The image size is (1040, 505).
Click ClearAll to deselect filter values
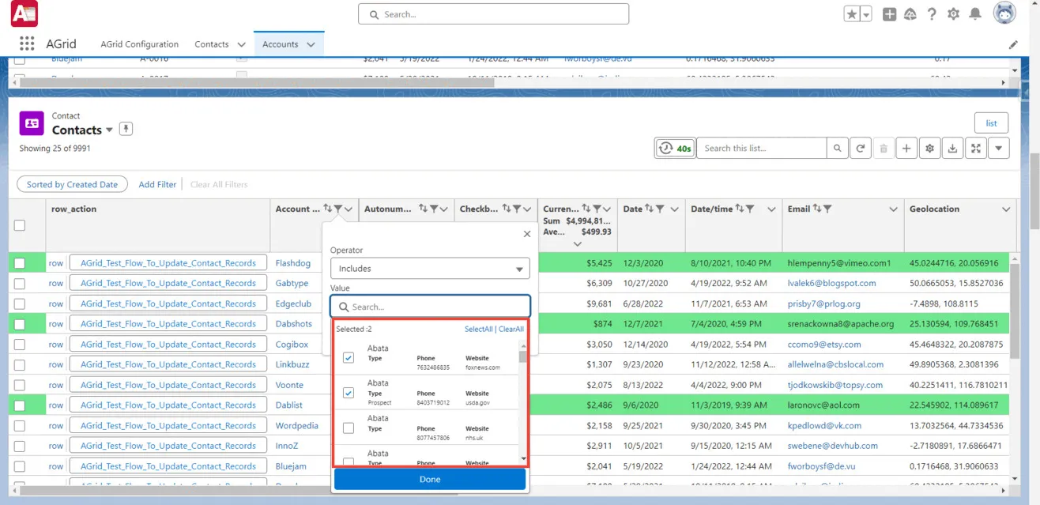(510, 329)
